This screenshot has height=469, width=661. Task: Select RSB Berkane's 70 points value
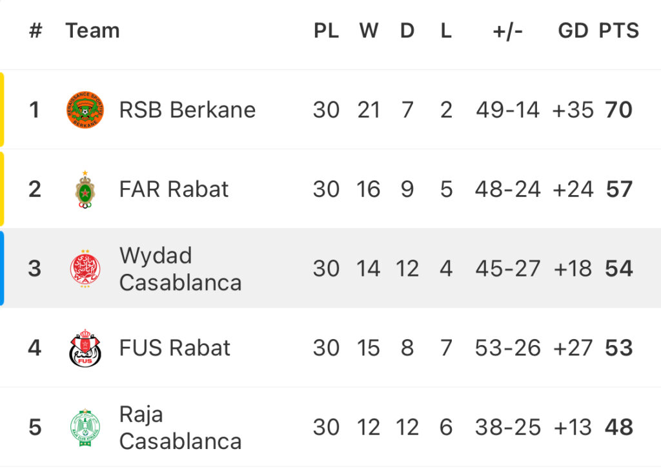coord(619,110)
